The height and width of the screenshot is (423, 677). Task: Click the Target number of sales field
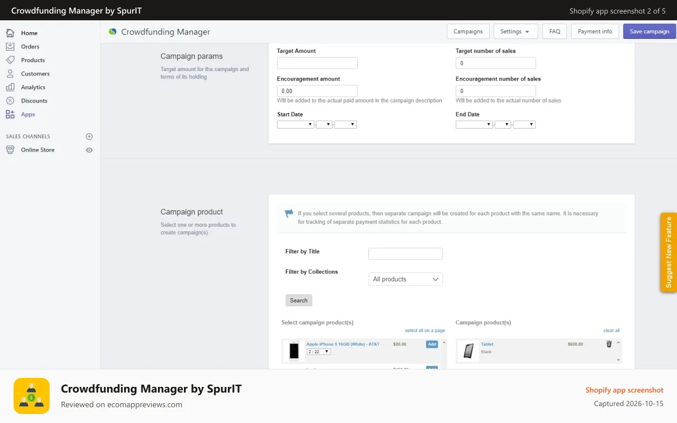coord(496,63)
